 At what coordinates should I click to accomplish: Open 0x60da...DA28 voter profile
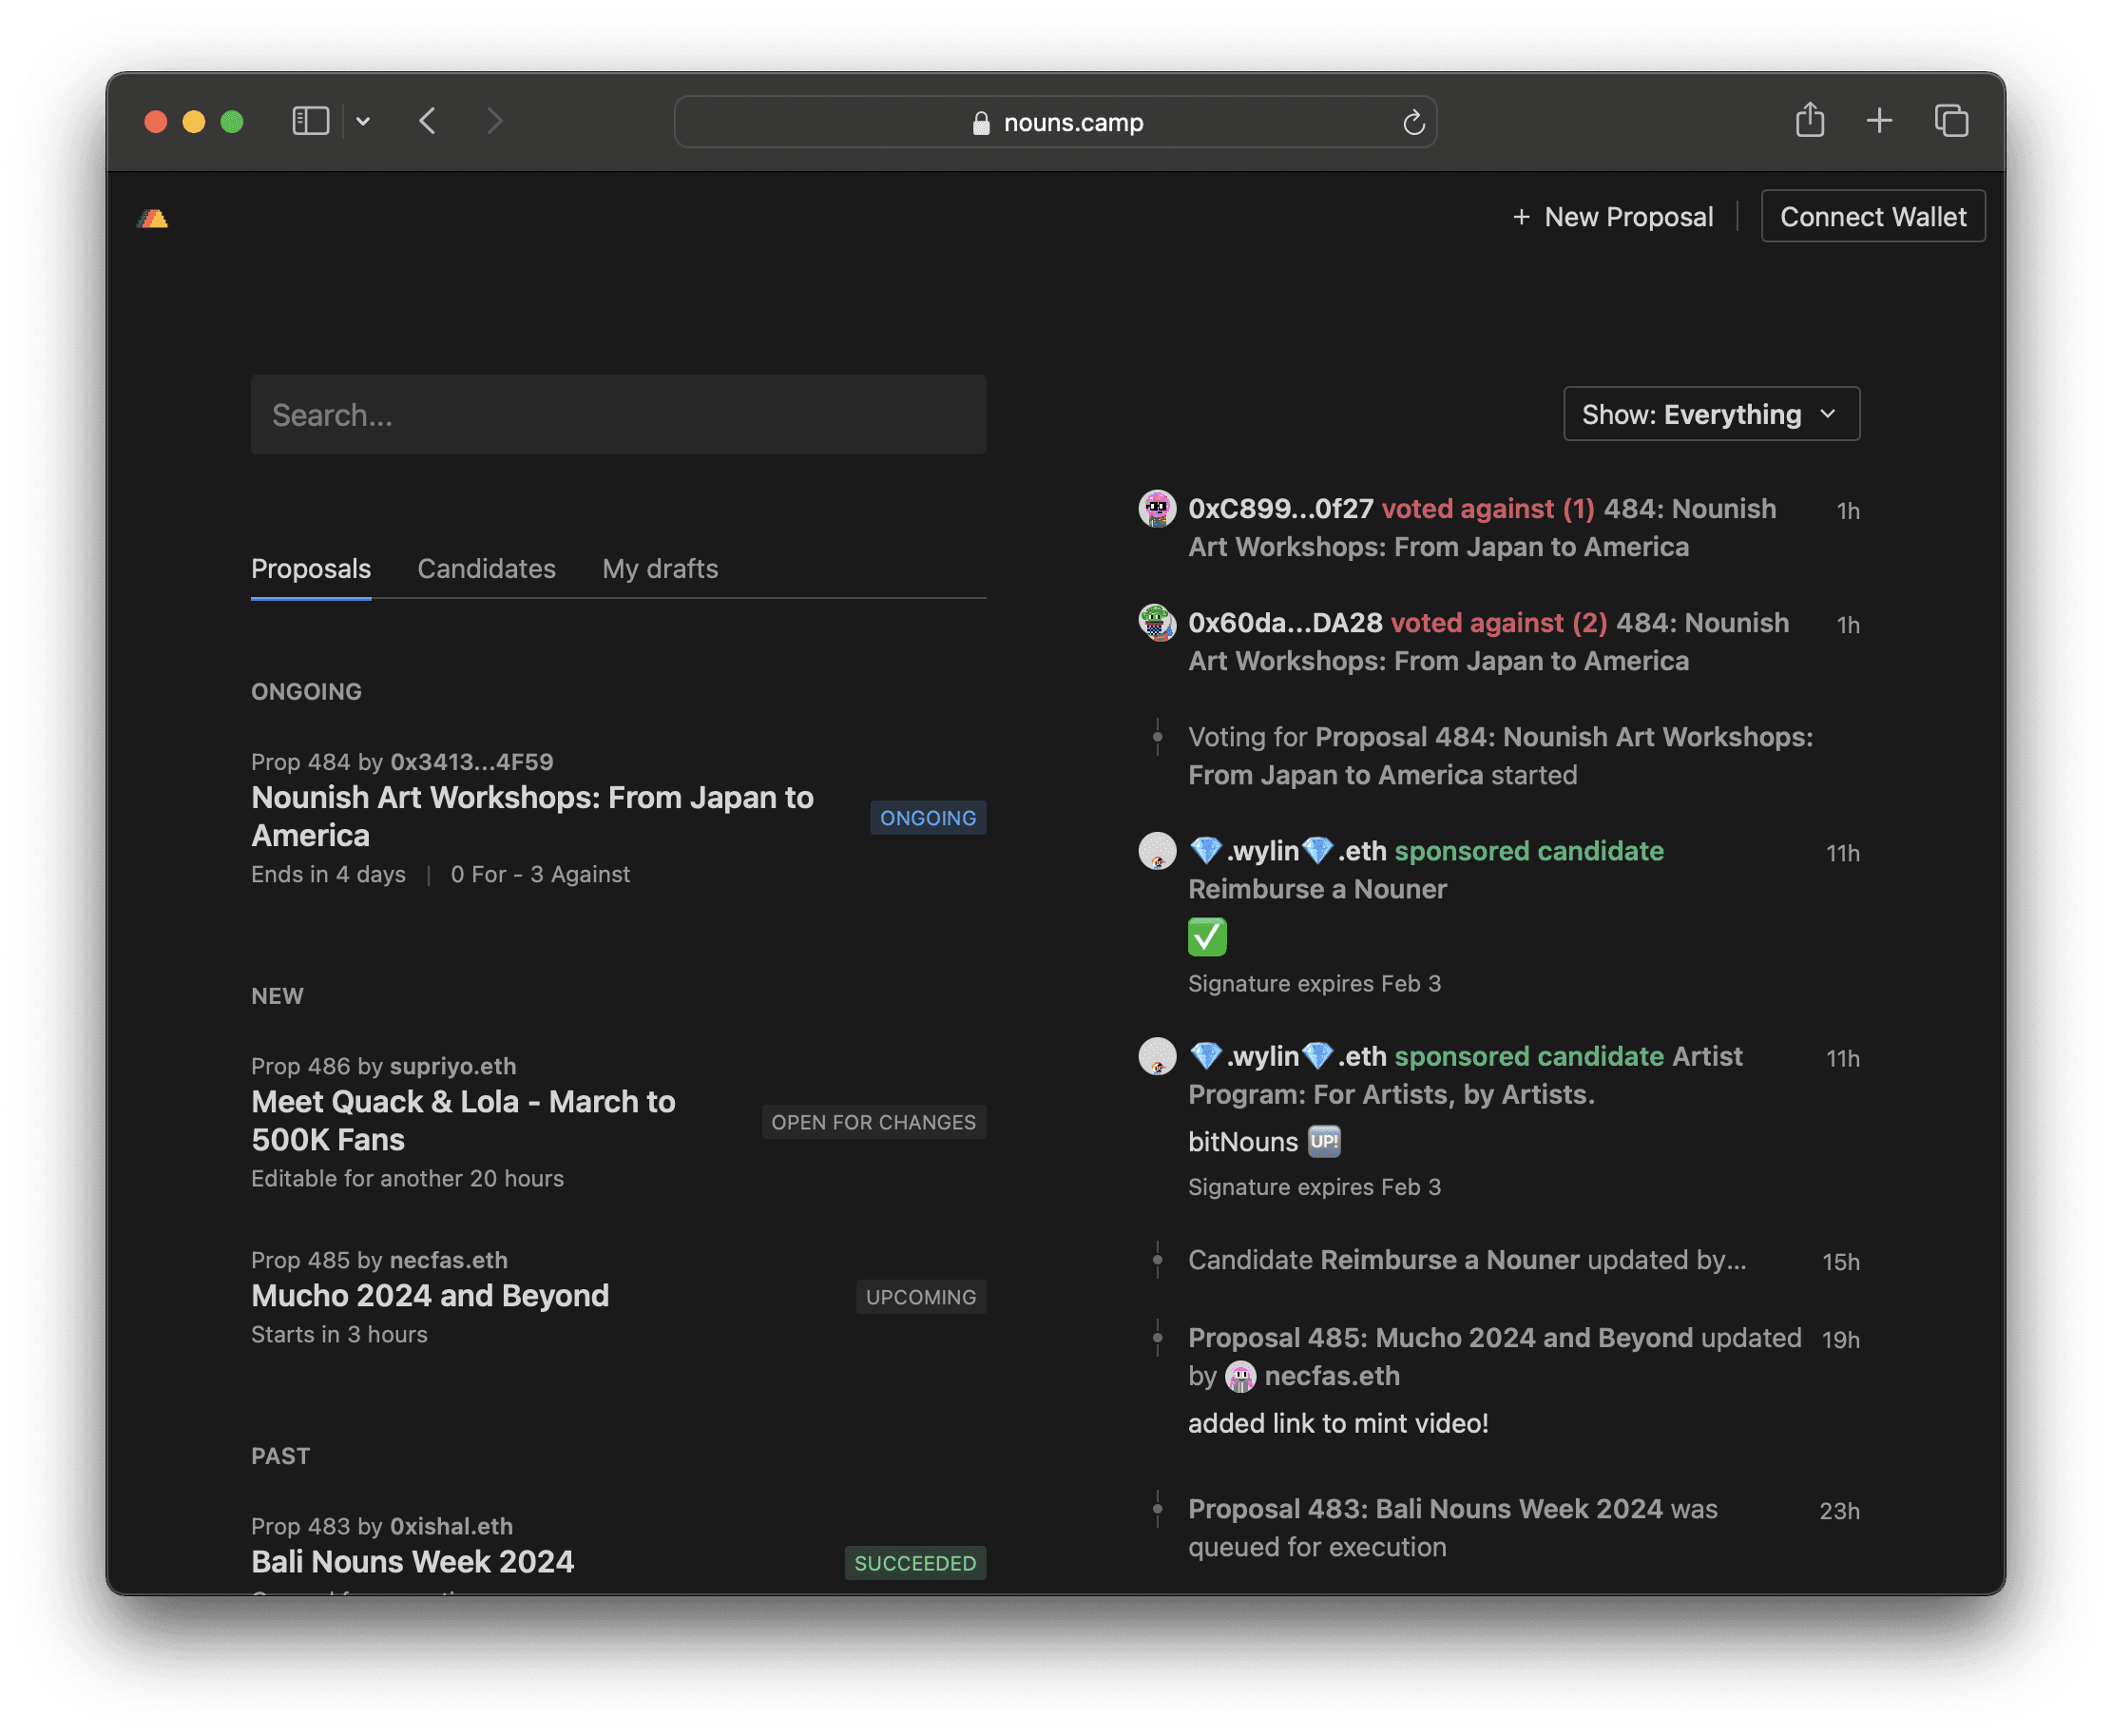tap(1284, 623)
